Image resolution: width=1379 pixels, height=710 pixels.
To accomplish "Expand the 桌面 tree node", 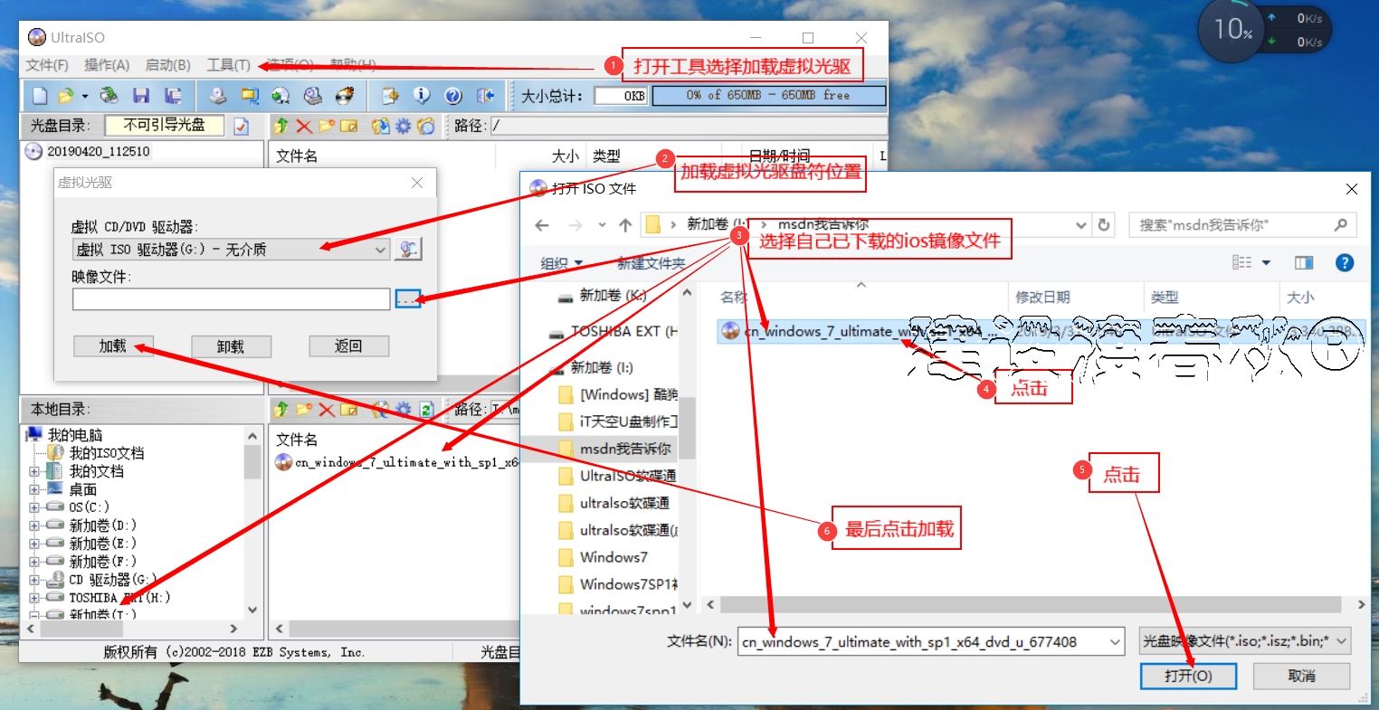I will [34, 489].
